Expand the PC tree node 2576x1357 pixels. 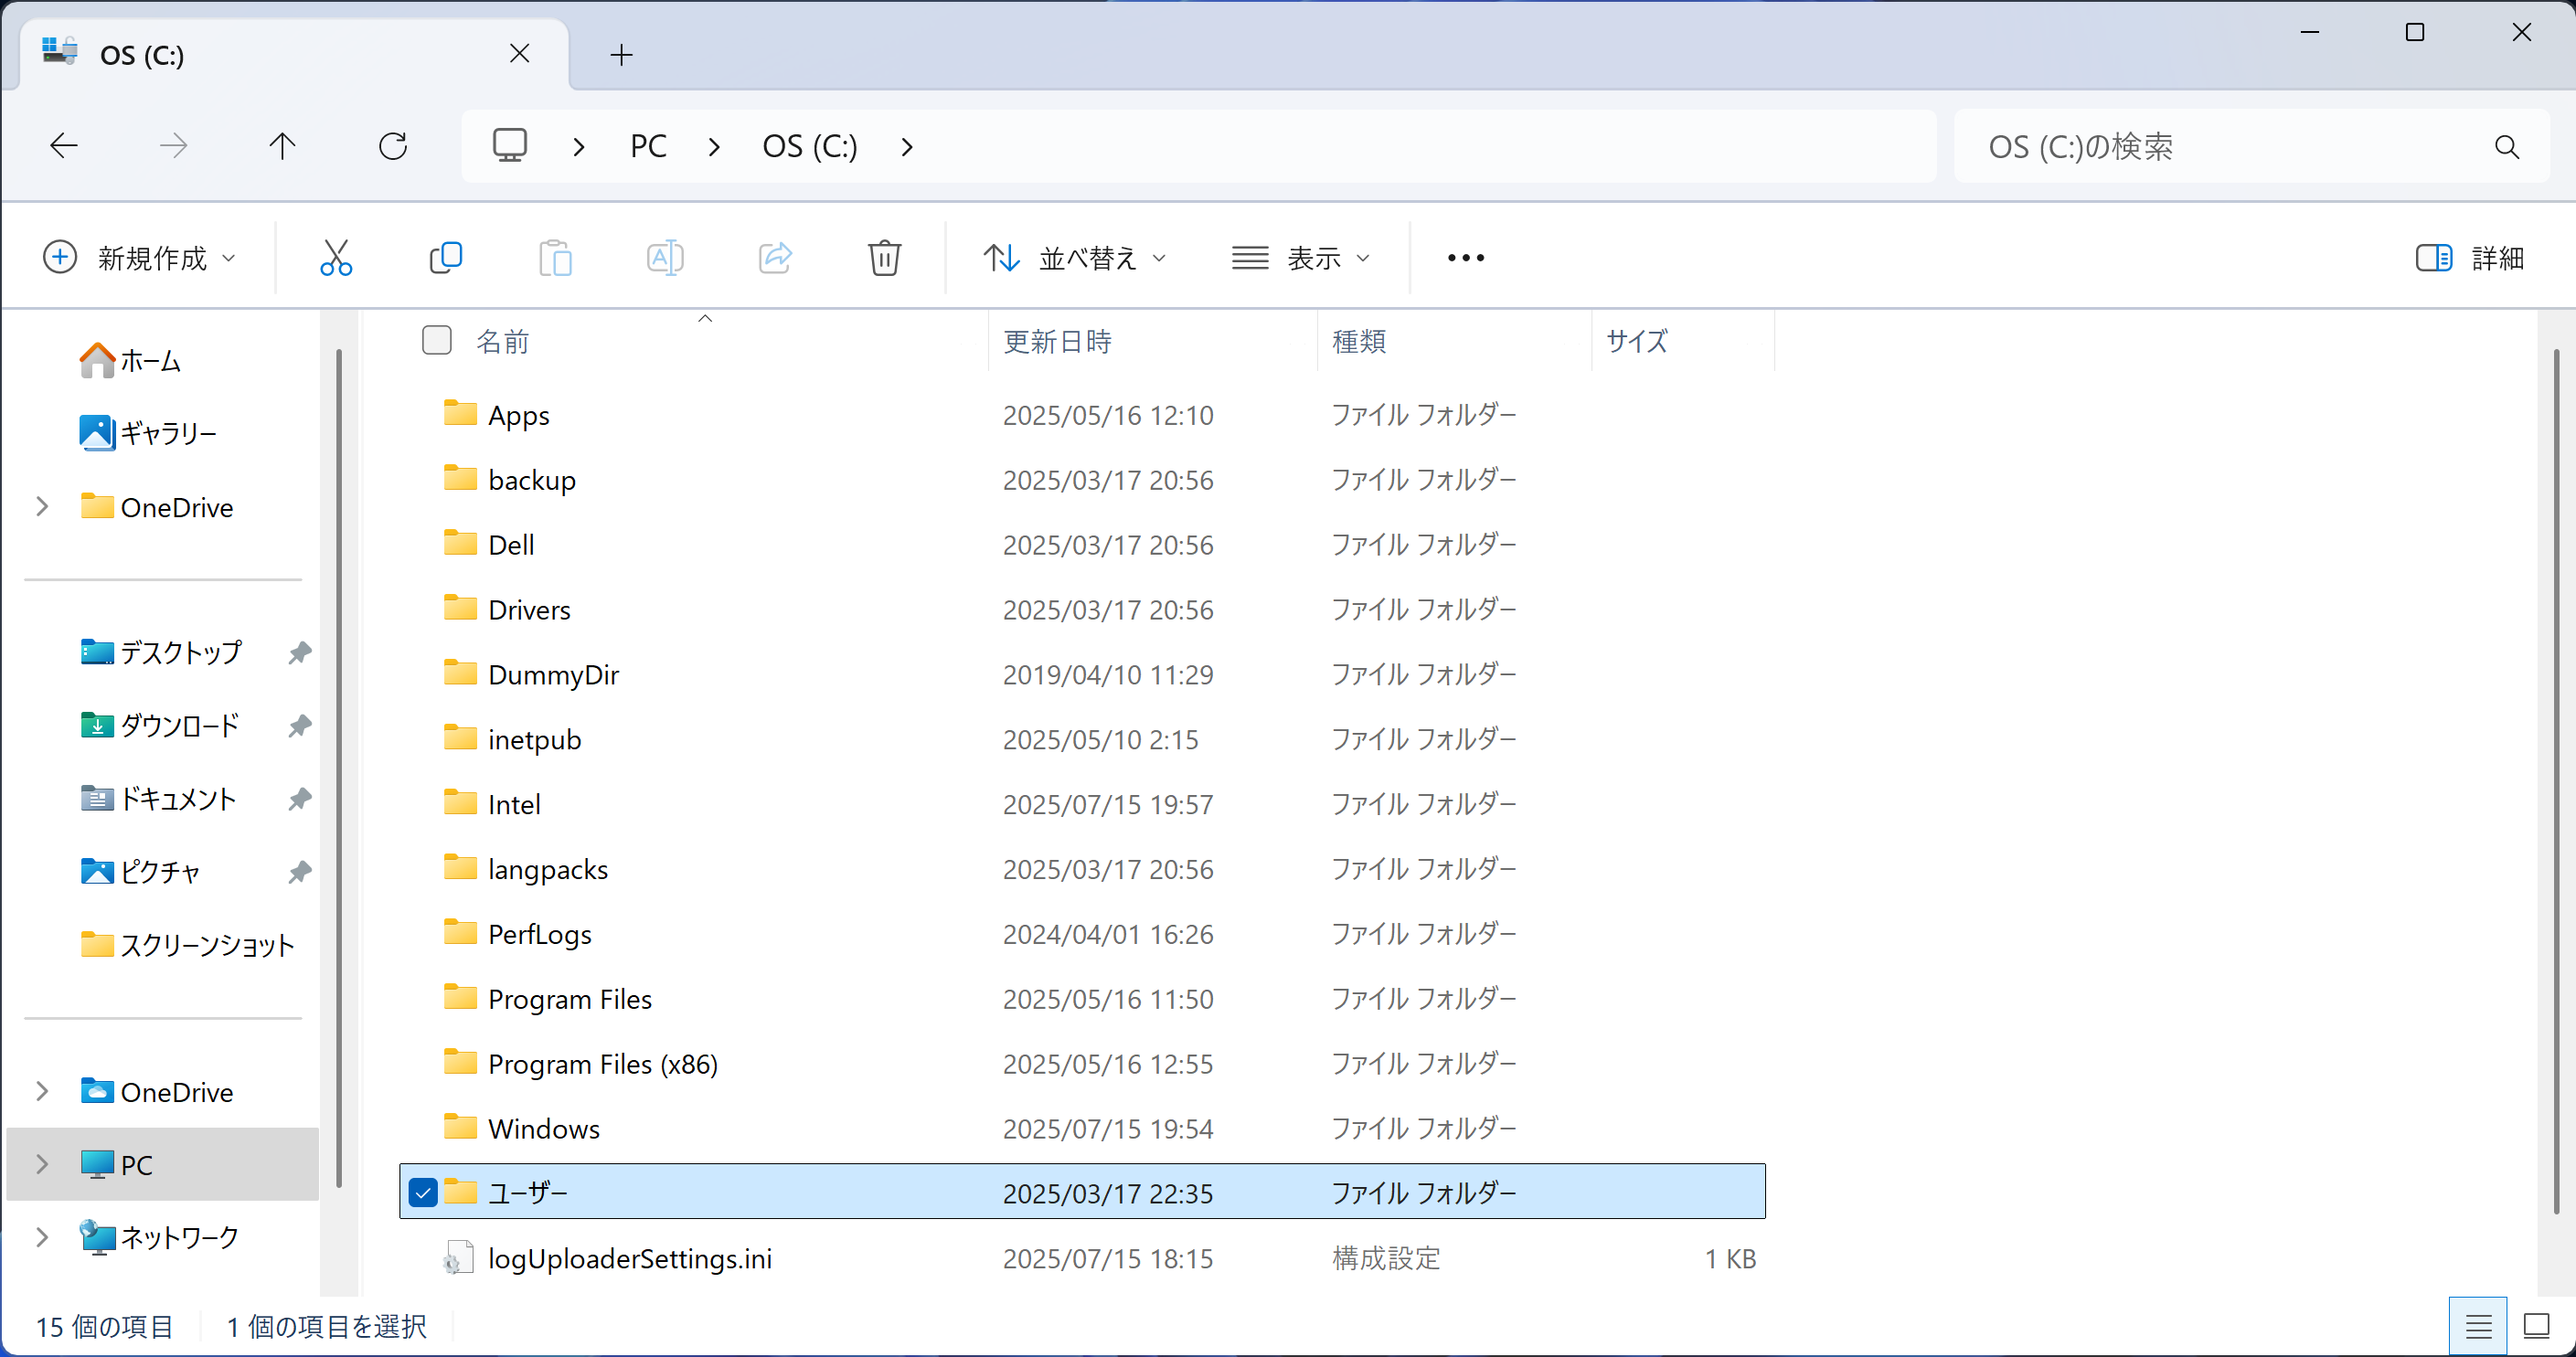(42, 1164)
